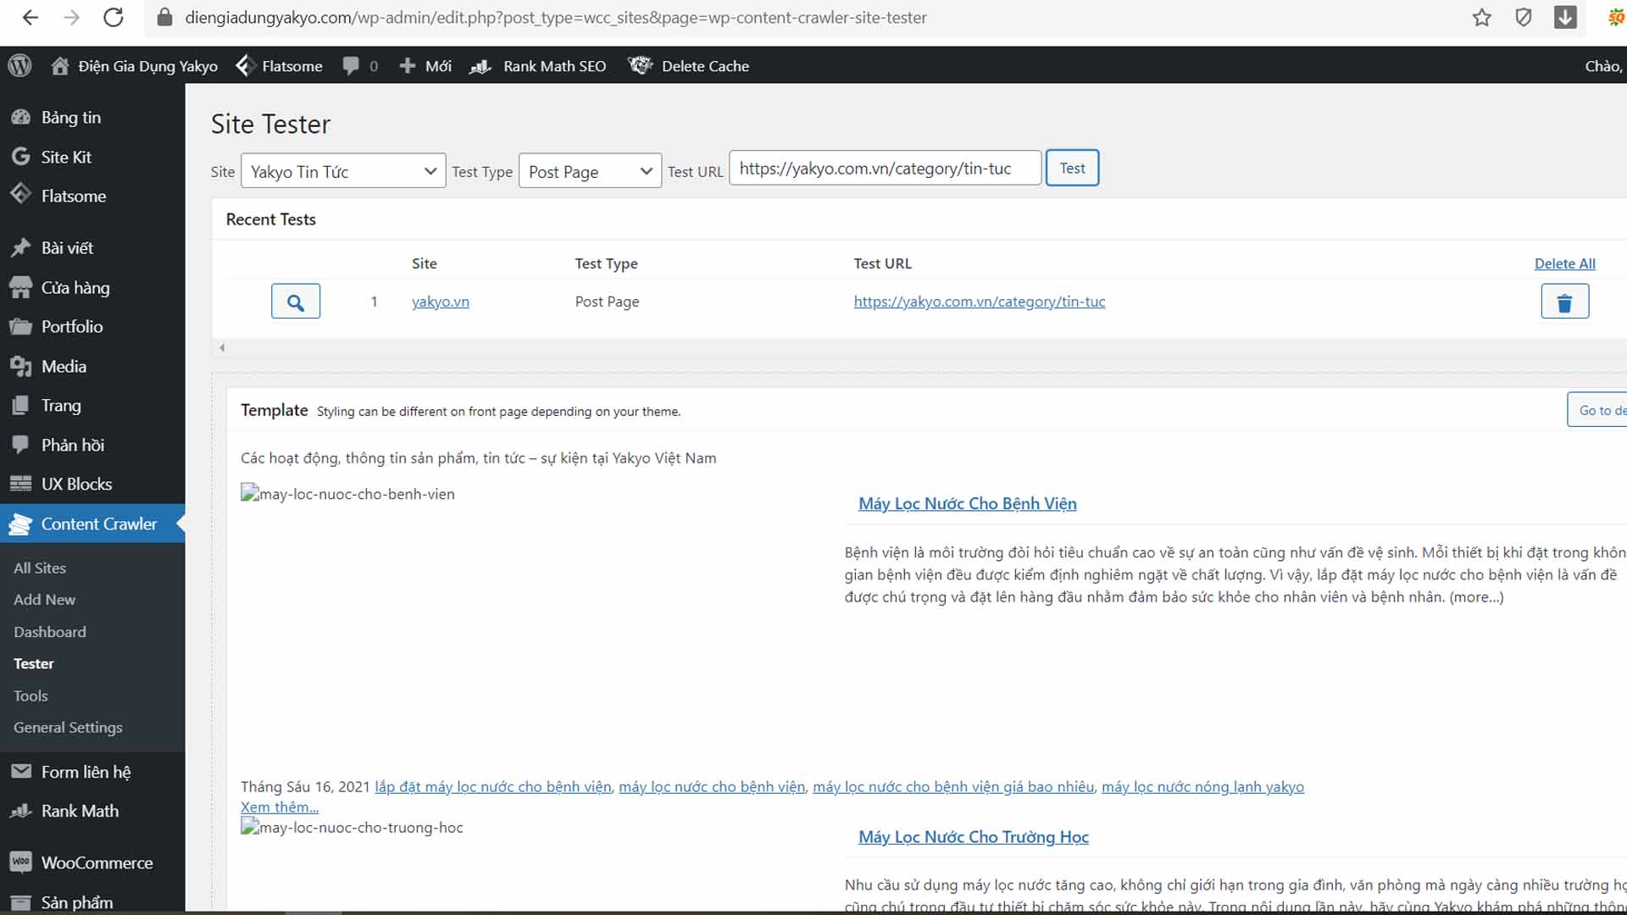Click Xem thêm... link
This screenshot has width=1627, height=915.
[280, 807]
